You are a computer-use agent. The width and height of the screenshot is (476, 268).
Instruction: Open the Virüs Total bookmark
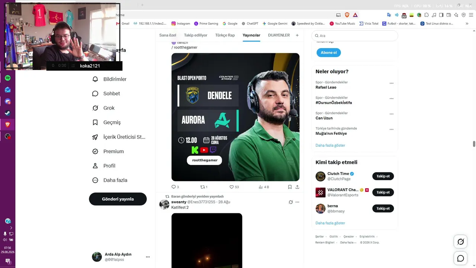369,23
